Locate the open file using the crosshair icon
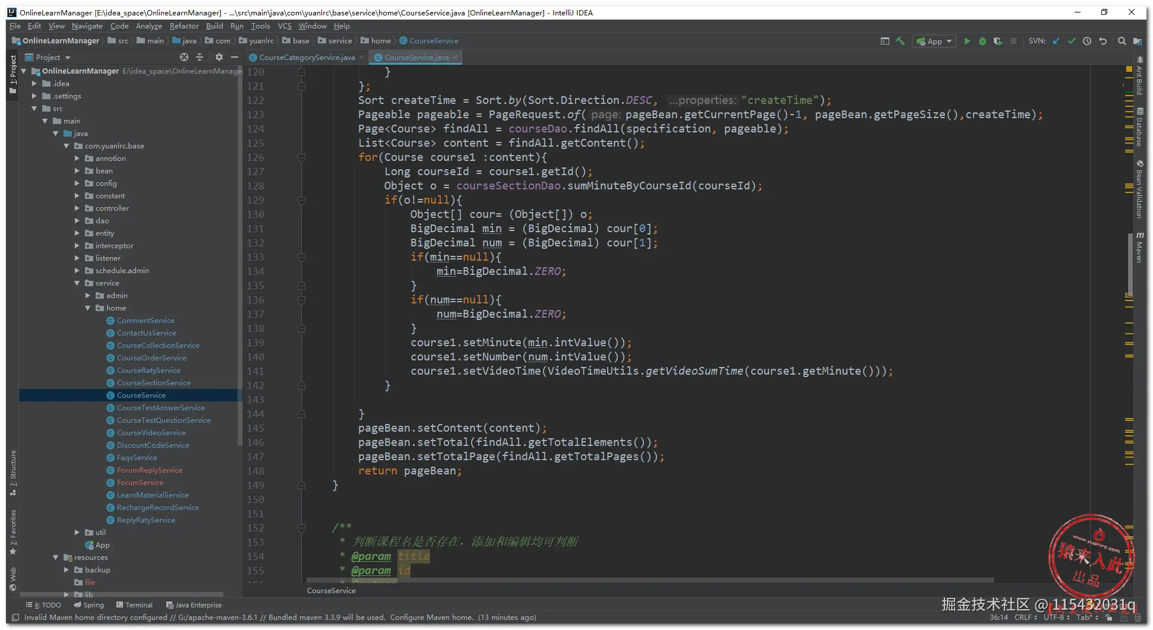The height and width of the screenshot is (630, 1153). [x=184, y=57]
